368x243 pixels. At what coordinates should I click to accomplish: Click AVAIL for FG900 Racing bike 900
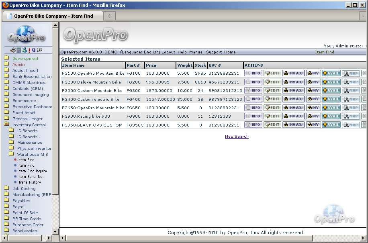tap(331, 116)
